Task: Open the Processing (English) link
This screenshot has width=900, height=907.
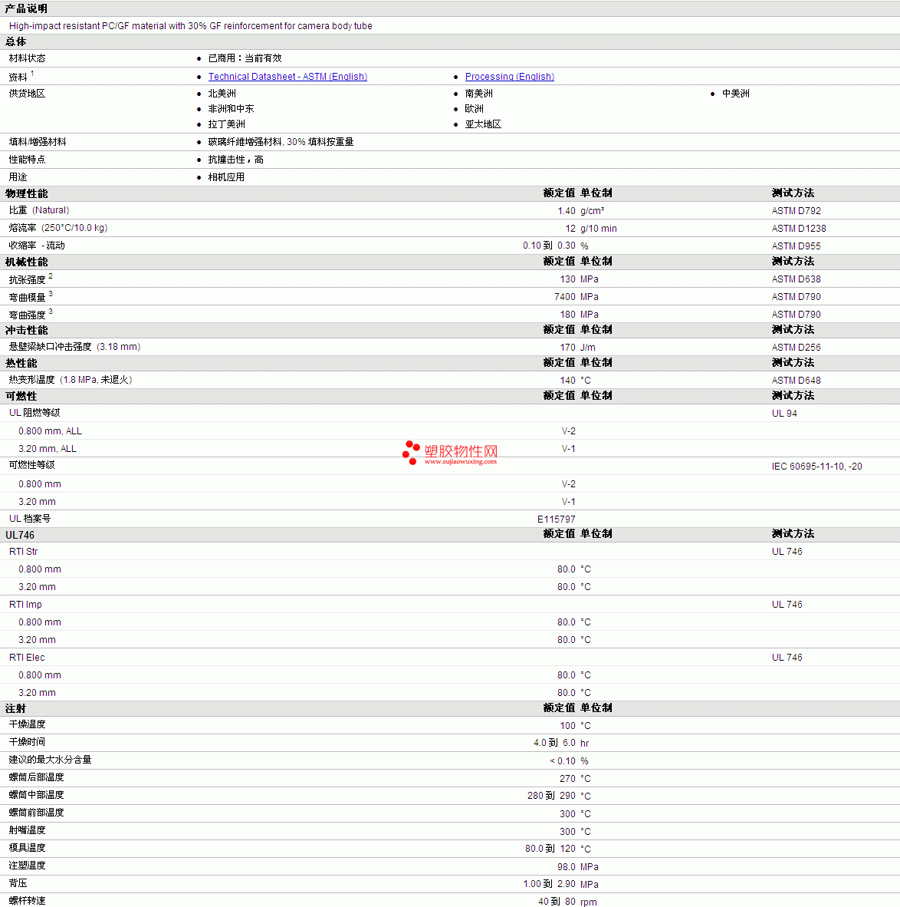Action: (x=509, y=77)
